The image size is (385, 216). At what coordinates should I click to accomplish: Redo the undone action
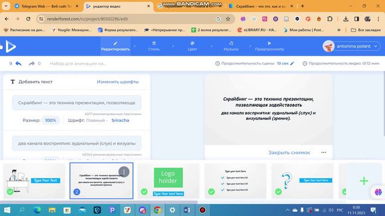coord(32,64)
